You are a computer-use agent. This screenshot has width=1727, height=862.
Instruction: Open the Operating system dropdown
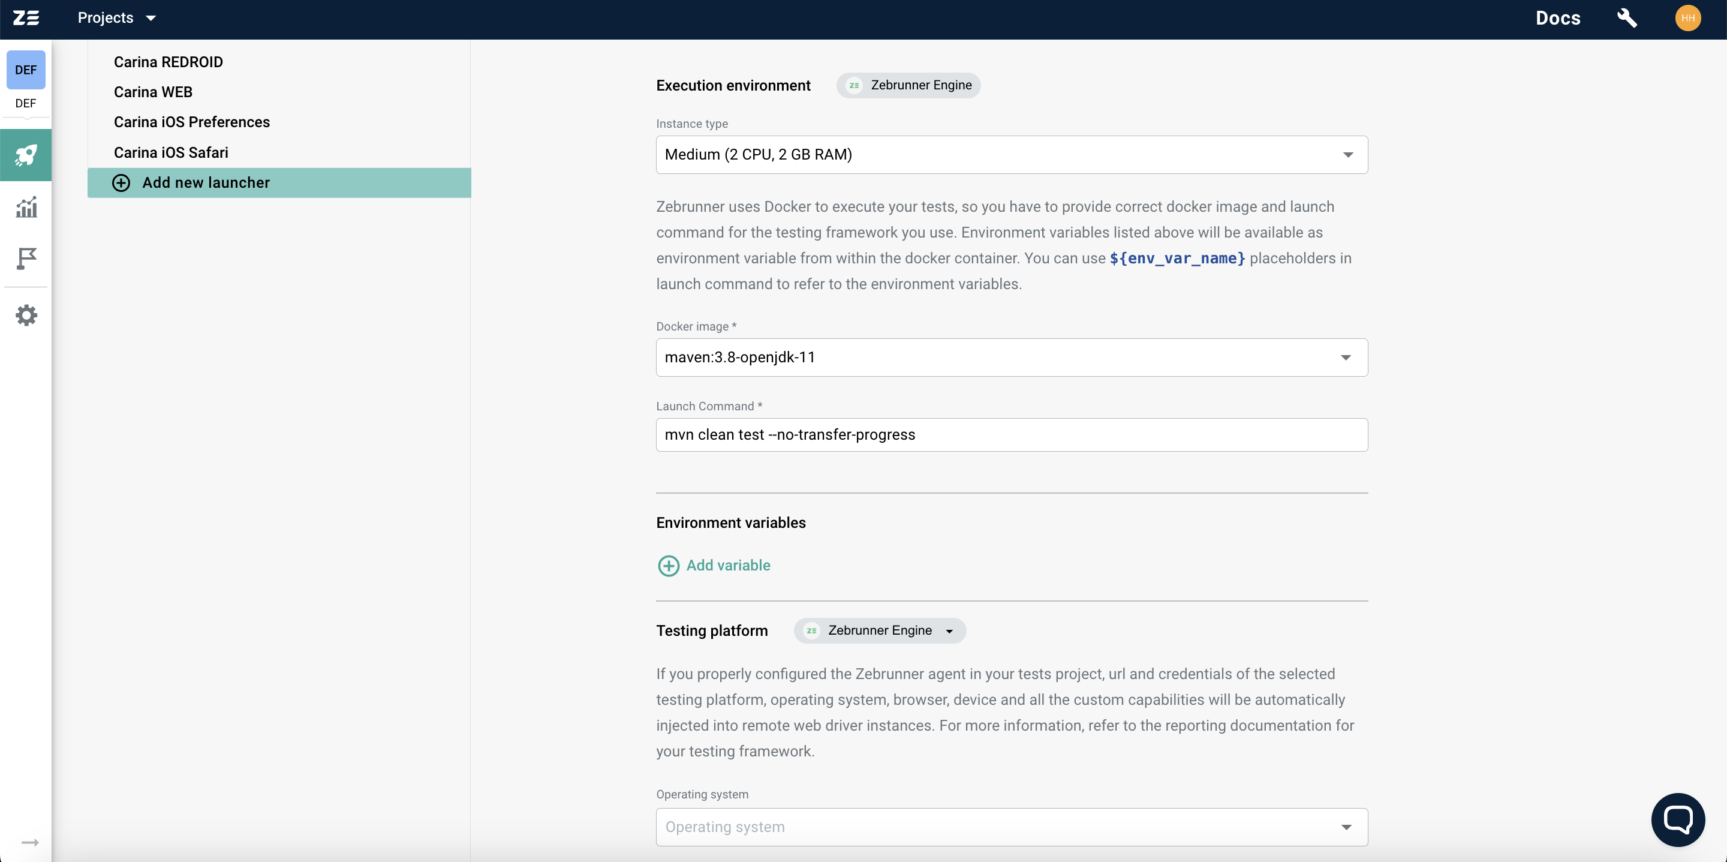(x=1012, y=827)
